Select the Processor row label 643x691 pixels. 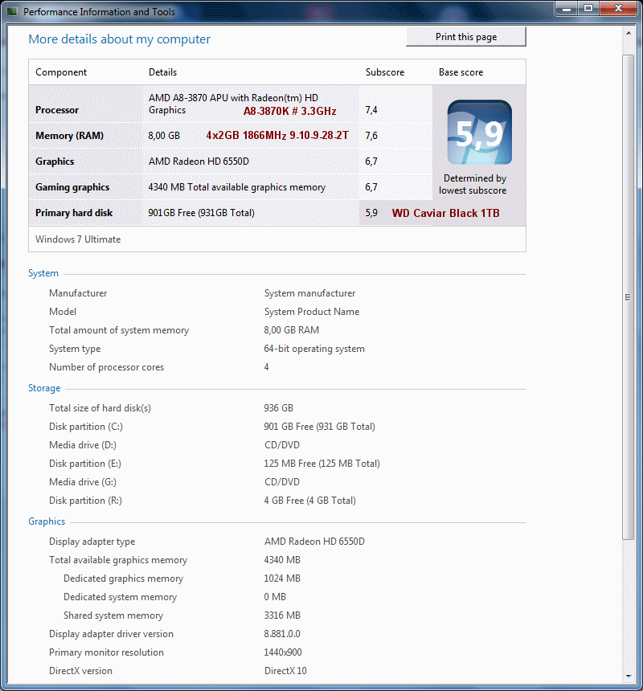[57, 110]
